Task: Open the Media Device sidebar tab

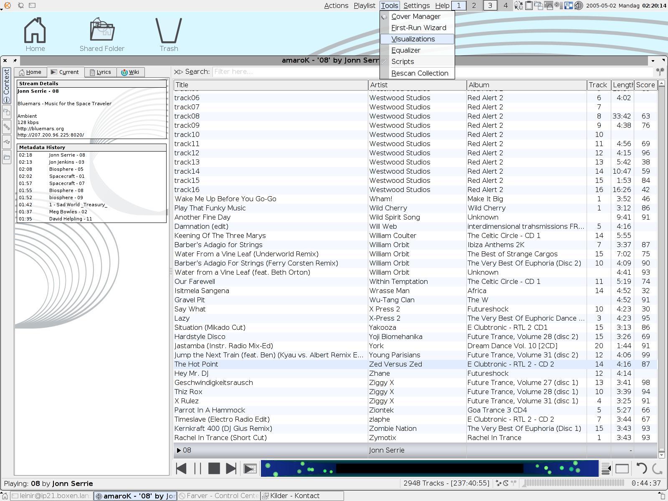Action: pyautogui.click(x=7, y=142)
